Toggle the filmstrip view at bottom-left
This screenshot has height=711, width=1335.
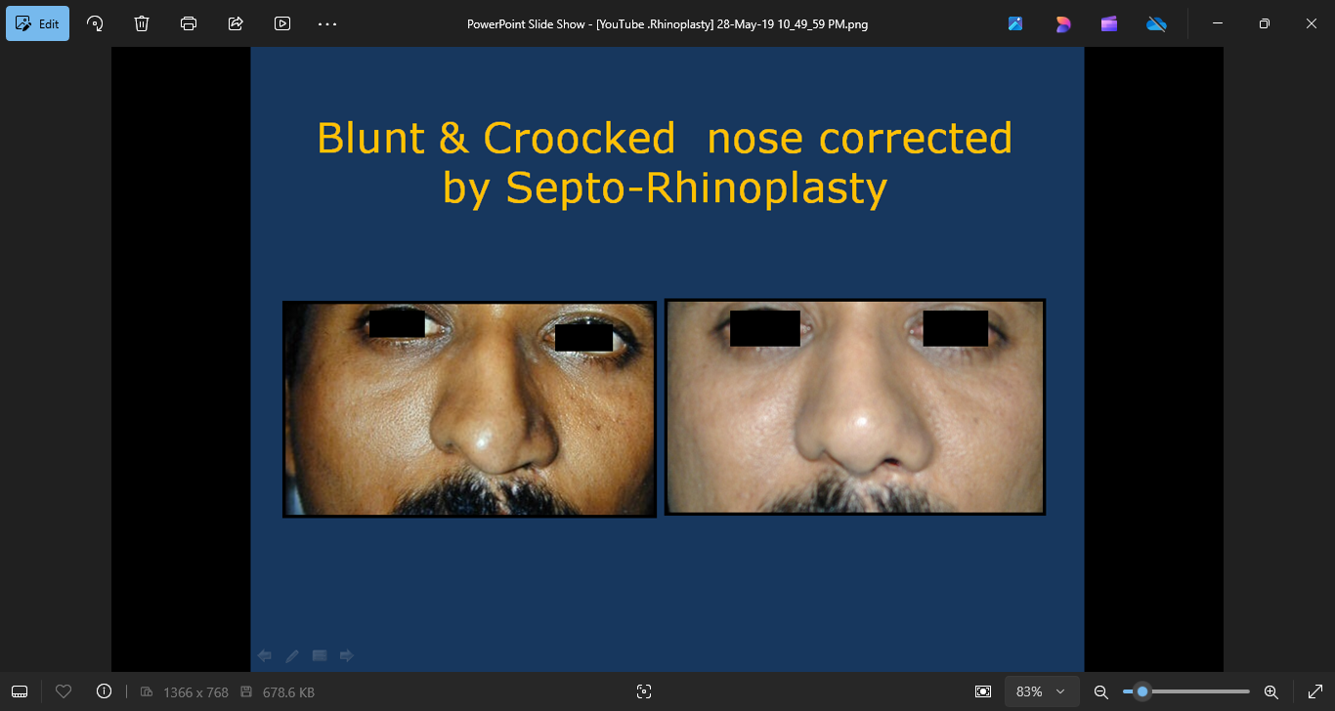[x=20, y=691]
